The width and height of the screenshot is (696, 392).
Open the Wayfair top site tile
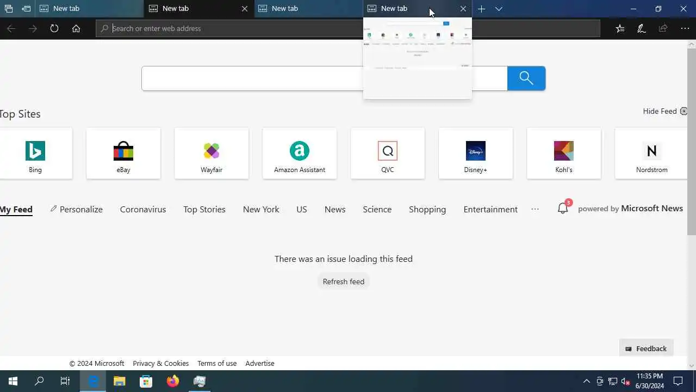point(212,153)
